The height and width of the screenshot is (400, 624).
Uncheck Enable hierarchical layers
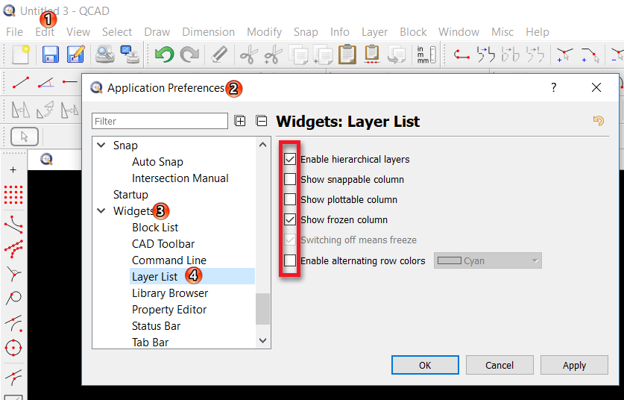pyautogui.click(x=290, y=160)
